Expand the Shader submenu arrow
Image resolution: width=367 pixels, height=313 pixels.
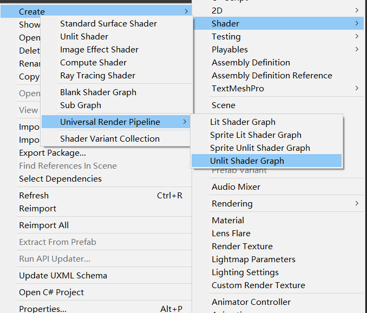357,23
